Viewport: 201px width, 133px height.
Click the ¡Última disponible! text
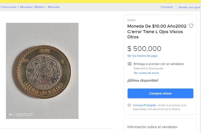(x=143, y=80)
